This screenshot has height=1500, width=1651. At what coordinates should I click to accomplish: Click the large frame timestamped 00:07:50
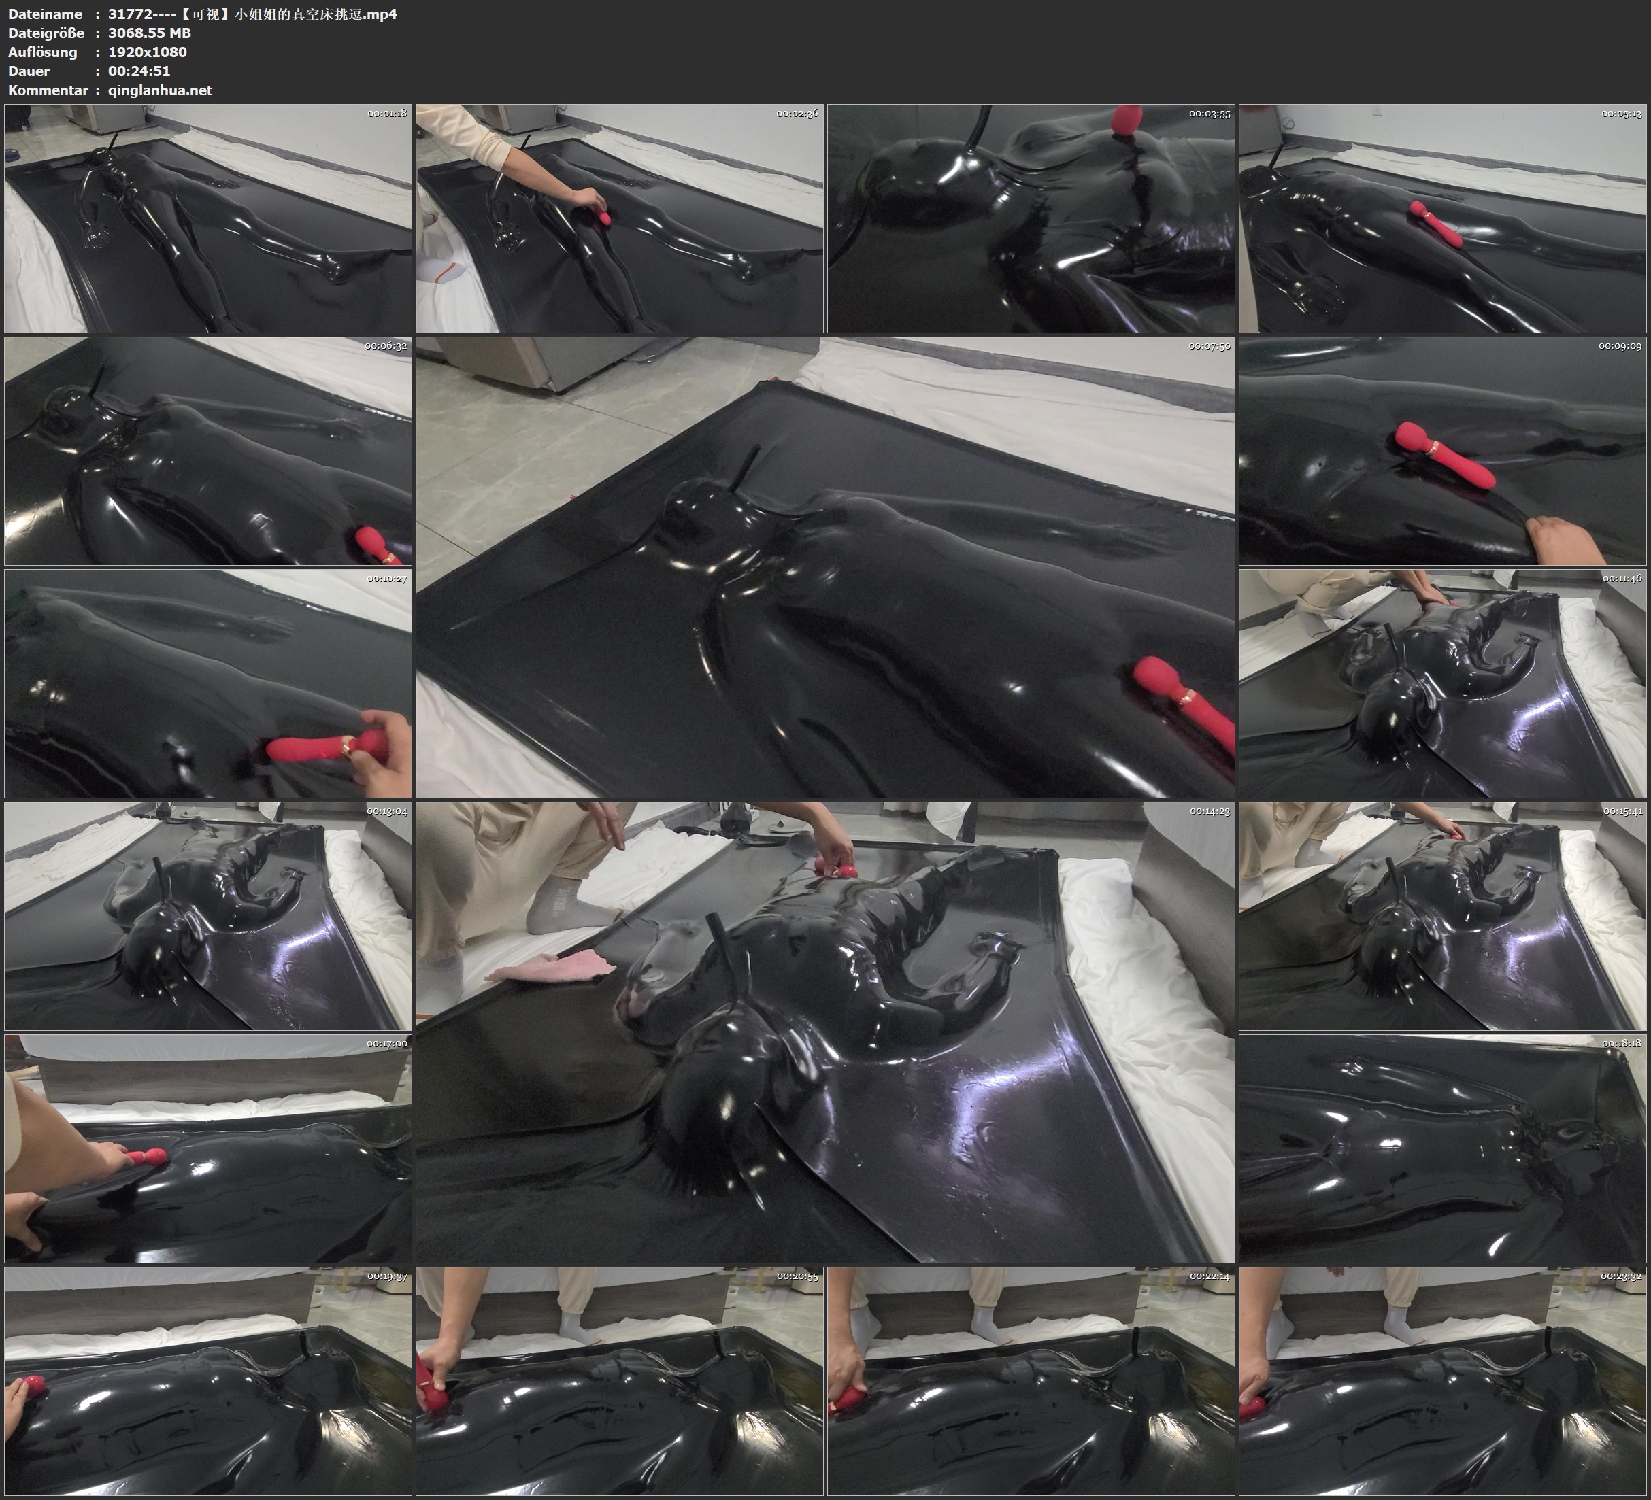click(x=824, y=566)
